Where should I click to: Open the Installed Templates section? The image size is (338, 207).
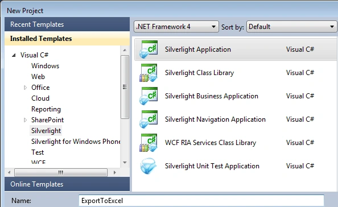[x=67, y=39]
